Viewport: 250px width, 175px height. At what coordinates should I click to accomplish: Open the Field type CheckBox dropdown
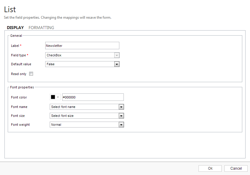coord(82,55)
